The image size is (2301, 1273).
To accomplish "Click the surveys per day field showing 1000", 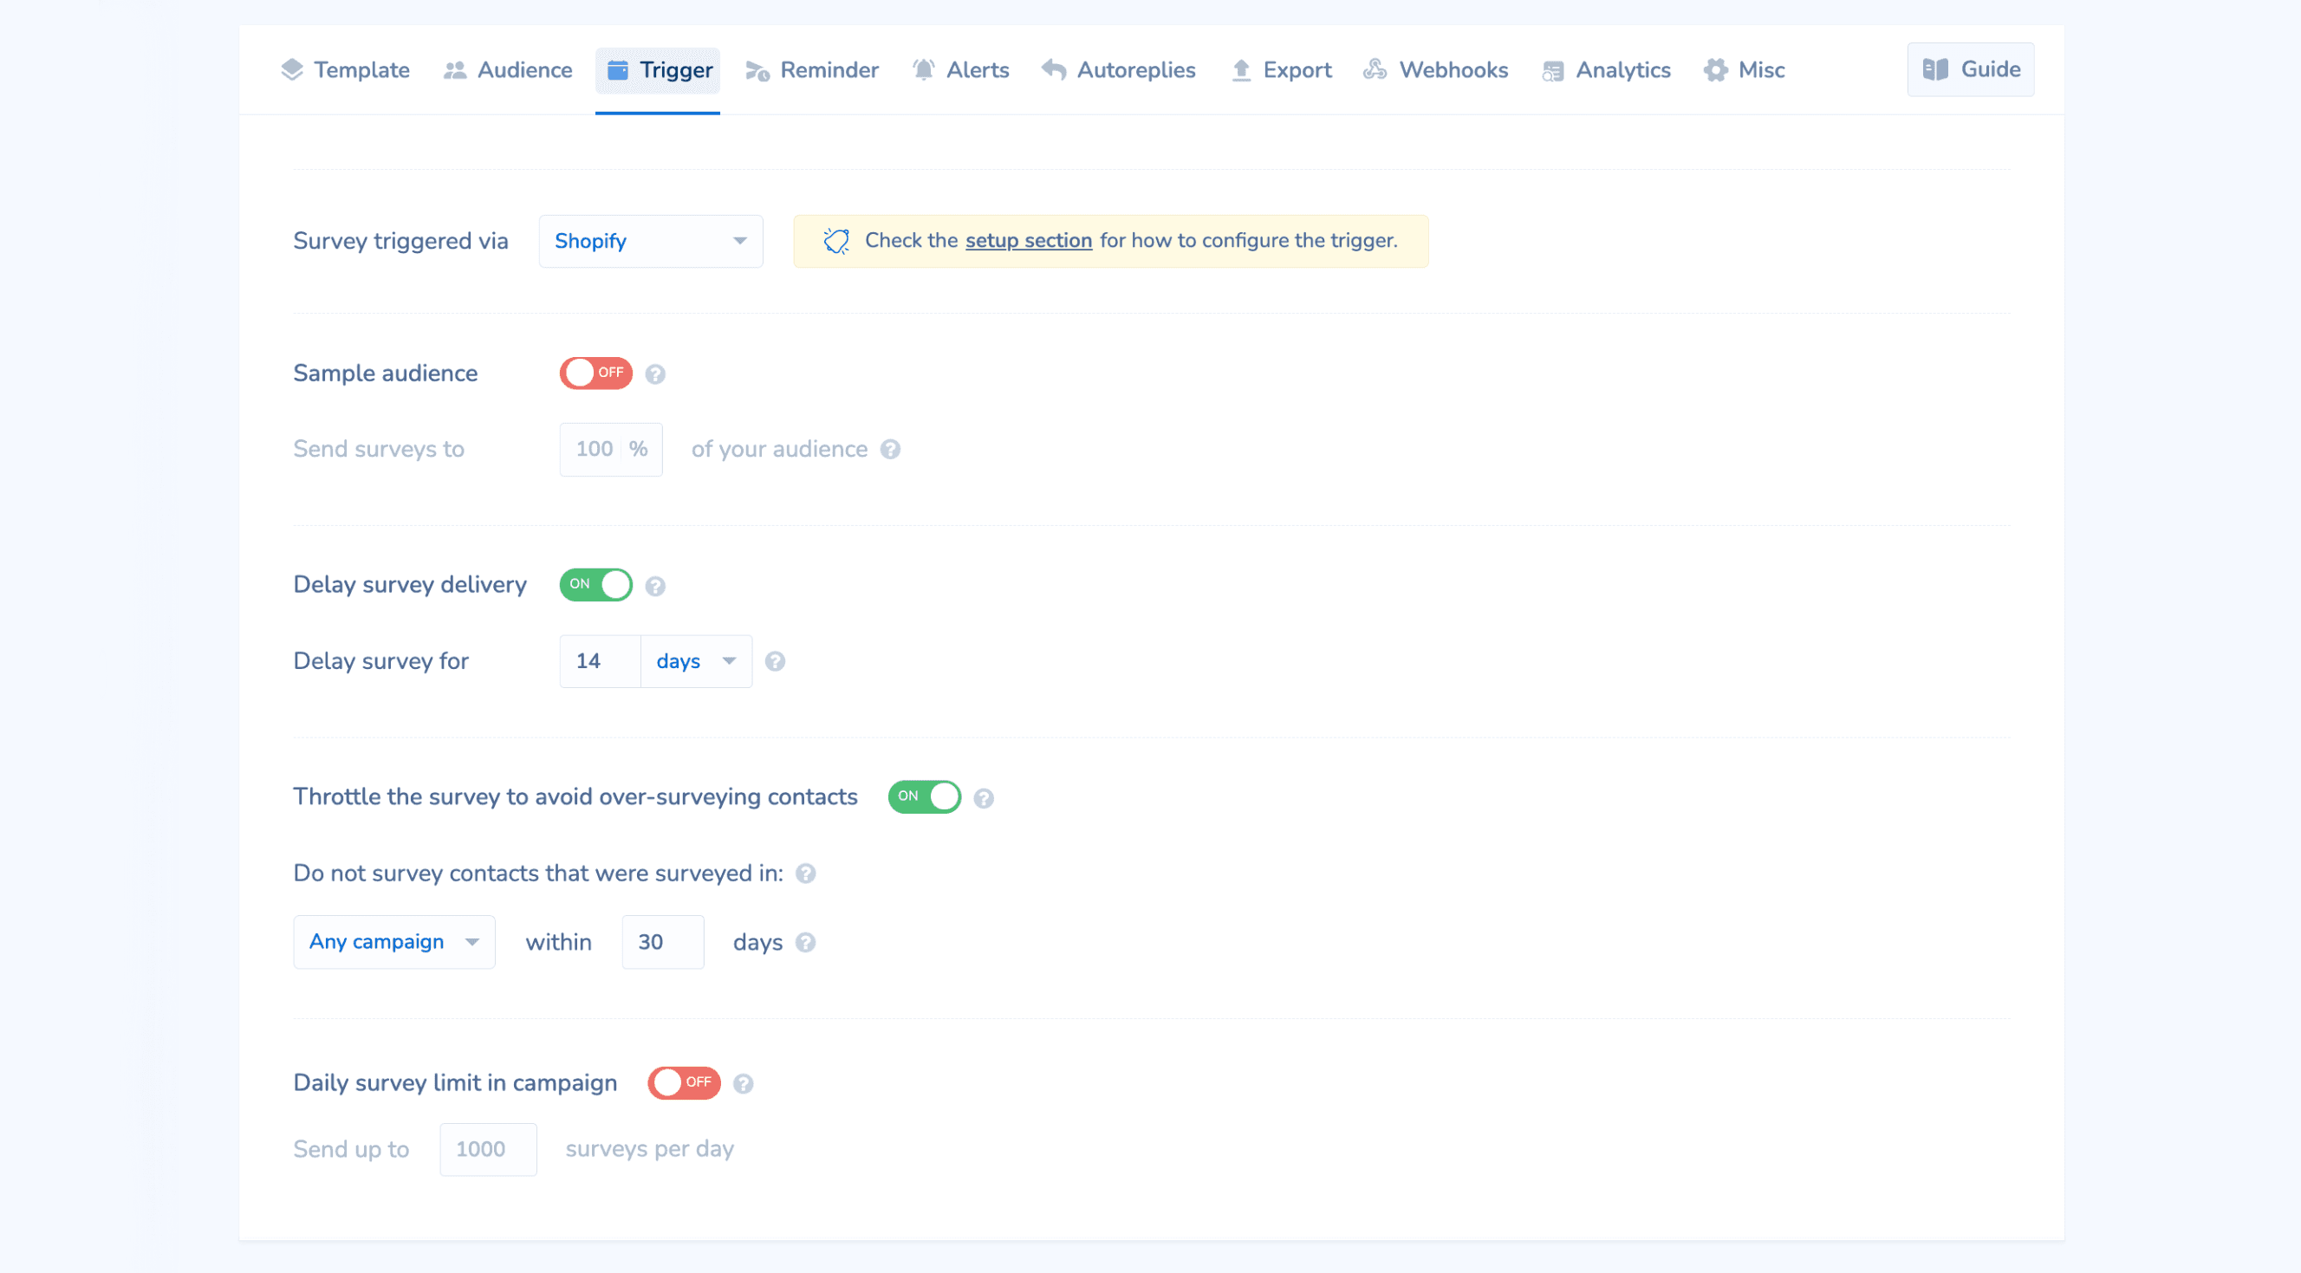I will (488, 1150).
